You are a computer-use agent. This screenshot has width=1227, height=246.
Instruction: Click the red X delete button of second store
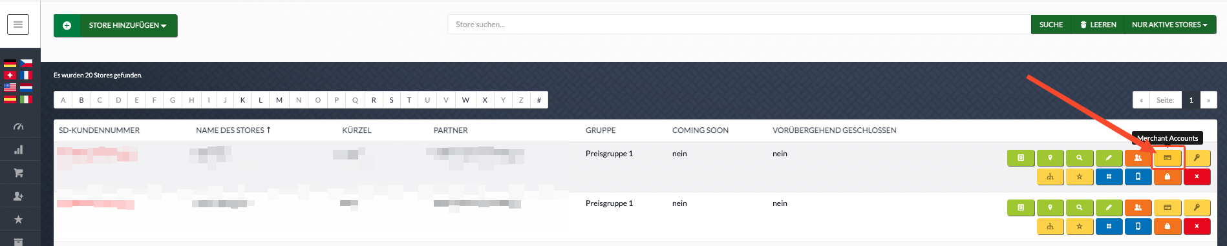pyautogui.click(x=1197, y=226)
